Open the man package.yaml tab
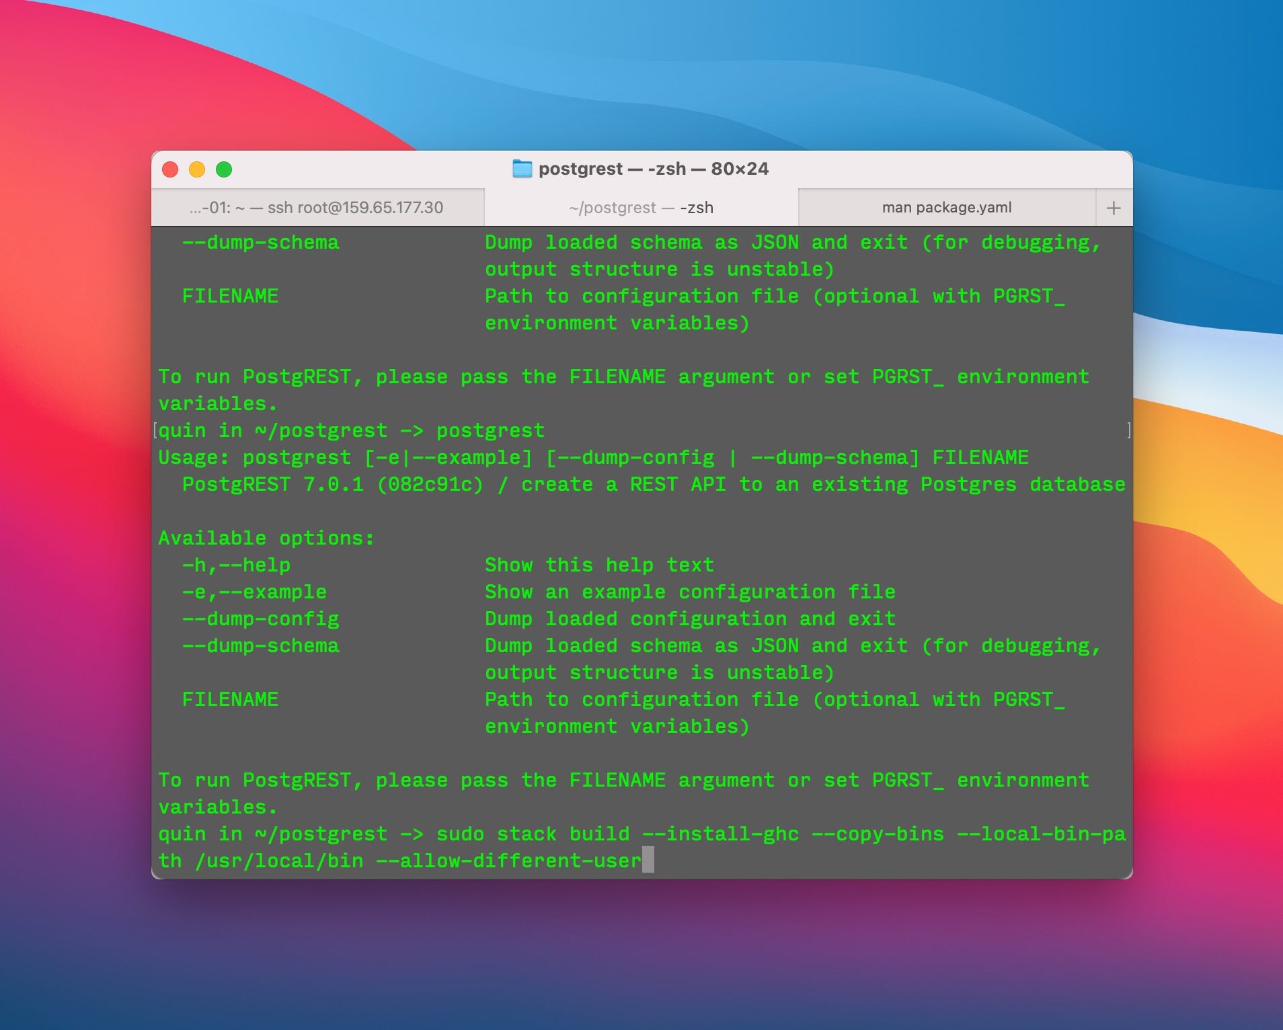The image size is (1283, 1030). [x=947, y=207]
